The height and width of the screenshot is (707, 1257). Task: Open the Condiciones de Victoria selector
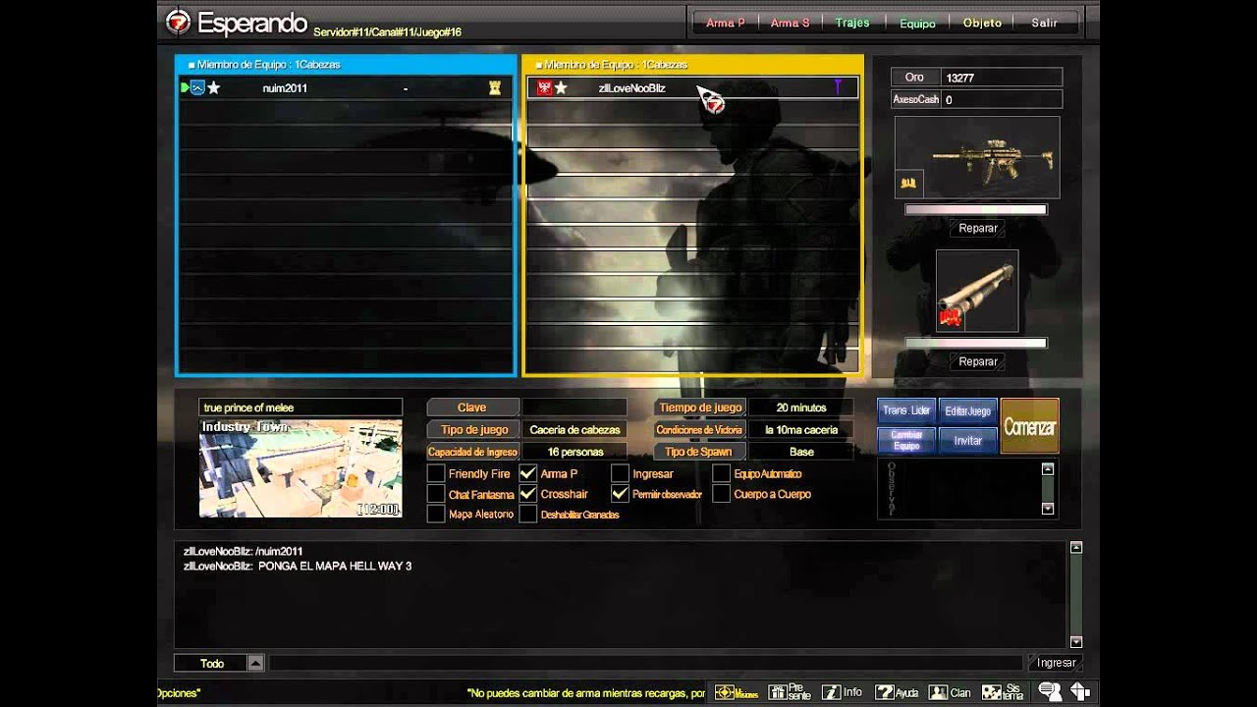tap(700, 429)
